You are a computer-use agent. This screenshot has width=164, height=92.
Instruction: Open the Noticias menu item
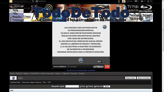pos(19,73)
